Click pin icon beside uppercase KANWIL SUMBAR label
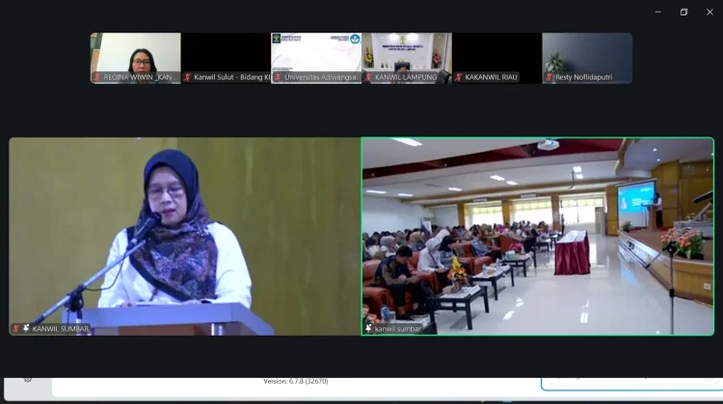The height and width of the screenshot is (404, 723). click(26, 329)
